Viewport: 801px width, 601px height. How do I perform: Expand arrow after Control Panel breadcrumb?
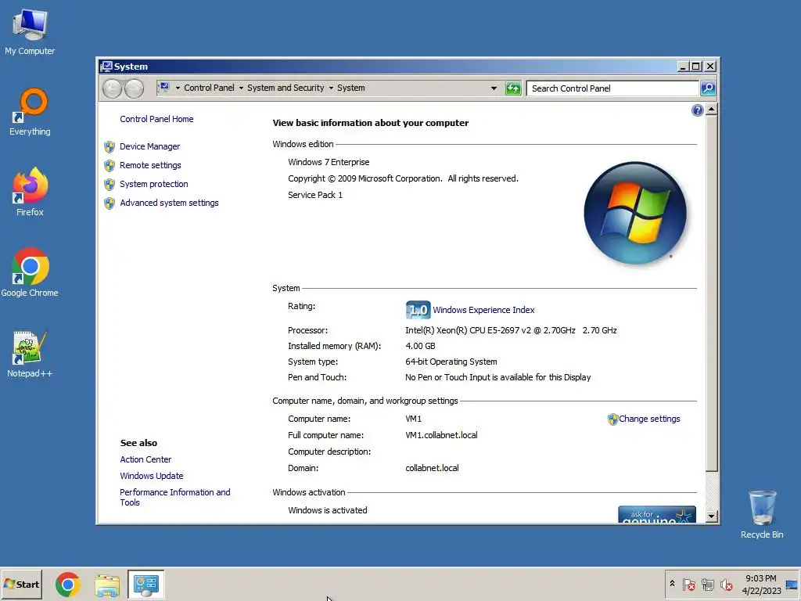click(241, 88)
